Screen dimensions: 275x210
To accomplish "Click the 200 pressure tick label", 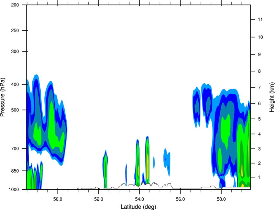I will (x=15, y=5).
